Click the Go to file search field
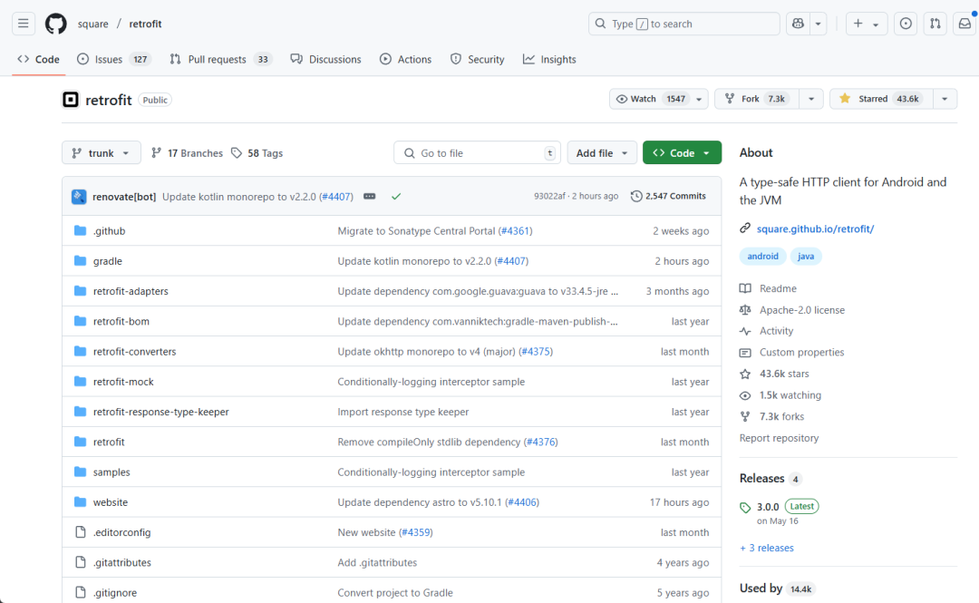 click(477, 152)
